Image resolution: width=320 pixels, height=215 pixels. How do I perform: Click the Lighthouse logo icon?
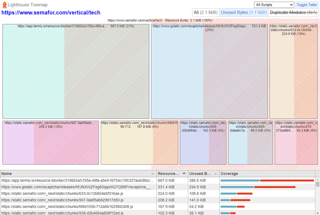pyautogui.click(x=4, y=5)
